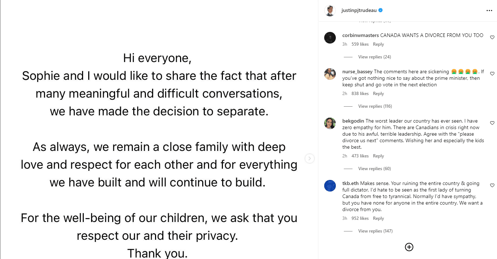Screen dimensions: 497x259
Task: Expand View replies (60)
Action: [x=374, y=169]
